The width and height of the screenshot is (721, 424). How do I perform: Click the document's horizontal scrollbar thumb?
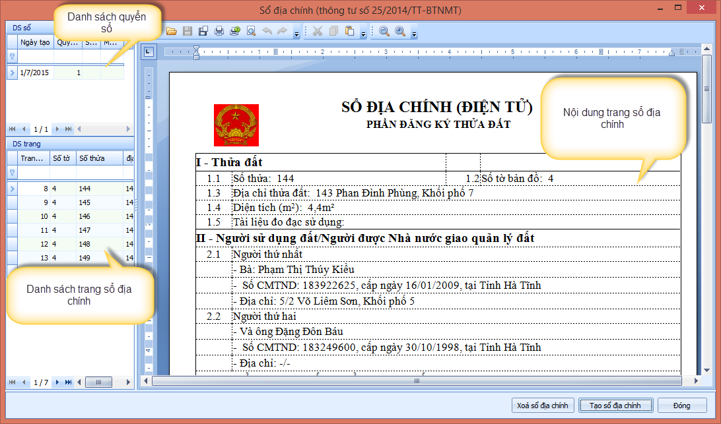(x=416, y=380)
